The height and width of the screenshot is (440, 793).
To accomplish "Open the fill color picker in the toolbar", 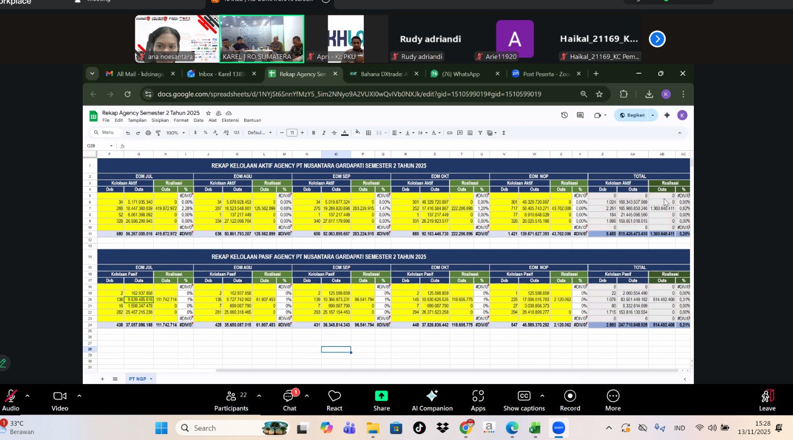I will click(x=358, y=133).
